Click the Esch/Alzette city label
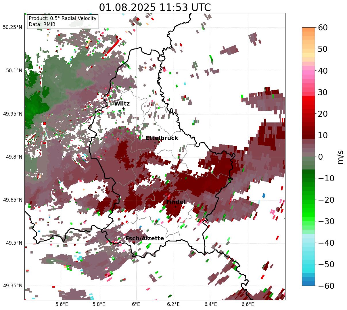Screen dimensions: 347x310 [x=145, y=239]
